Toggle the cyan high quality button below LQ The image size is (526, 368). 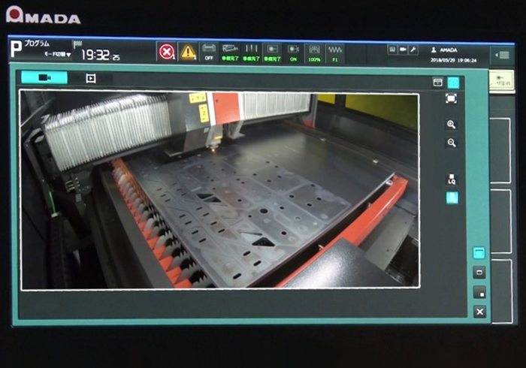pyautogui.click(x=452, y=198)
